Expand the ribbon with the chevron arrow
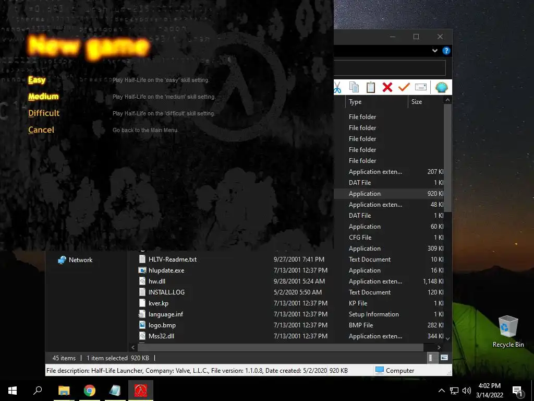The height and width of the screenshot is (401, 534). tap(435, 51)
